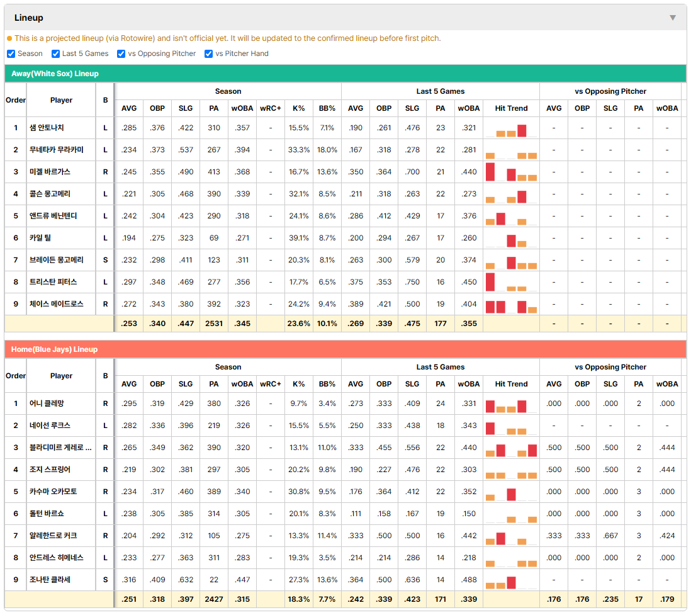
Task: Open player 샘 안토나치 in White Sox lineup
Action: [x=47, y=128]
